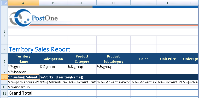Image resolution: width=199 pixels, height=98 pixels.
Task: Select row 6 header
Action: click(4, 67)
